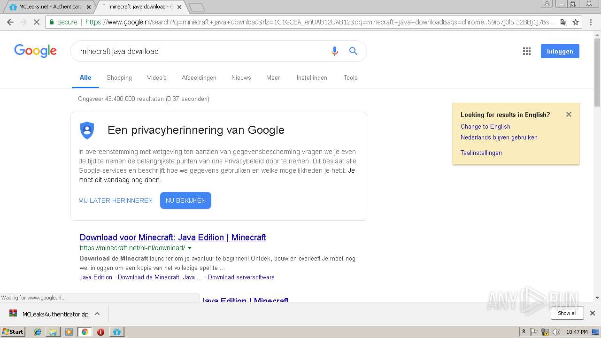The height and width of the screenshot is (338, 601).
Task: Stop loading the page with X icon
Action: click(37, 22)
